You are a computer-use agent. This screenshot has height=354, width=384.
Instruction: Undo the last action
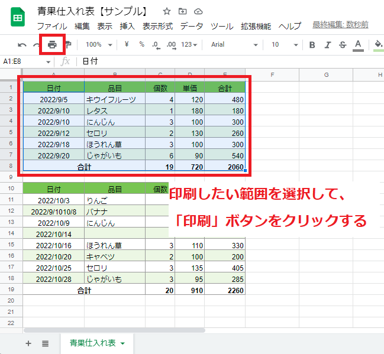22,45
